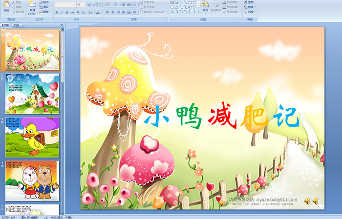Open the Select (选择) dropdown
The width and height of the screenshot is (342, 219).
[x=251, y=12]
